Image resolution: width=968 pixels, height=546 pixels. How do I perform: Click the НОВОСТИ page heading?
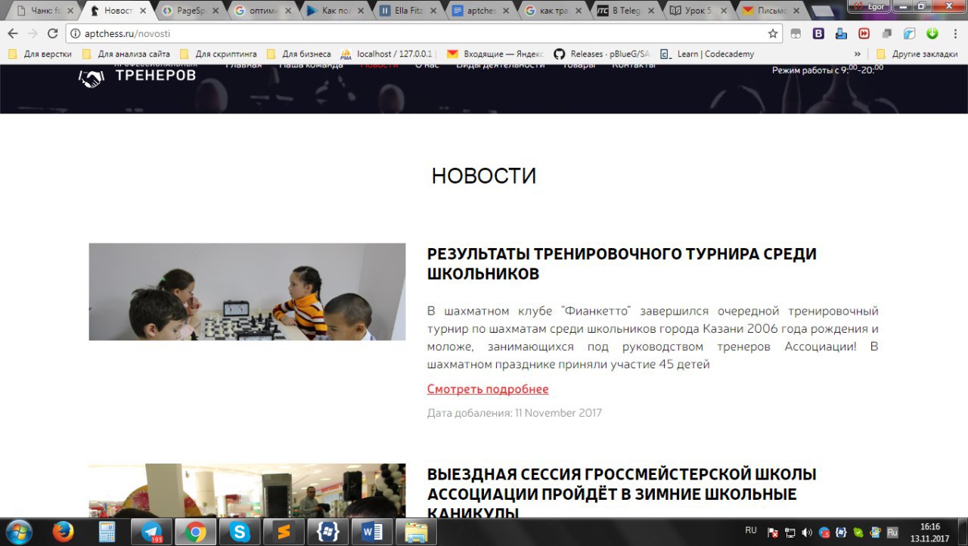pyautogui.click(x=484, y=176)
